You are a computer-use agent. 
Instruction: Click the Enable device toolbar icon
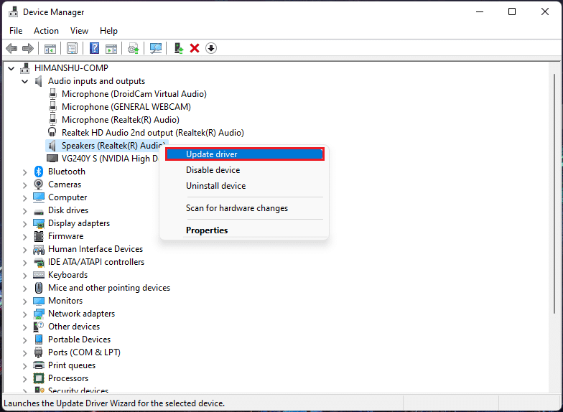coord(178,48)
